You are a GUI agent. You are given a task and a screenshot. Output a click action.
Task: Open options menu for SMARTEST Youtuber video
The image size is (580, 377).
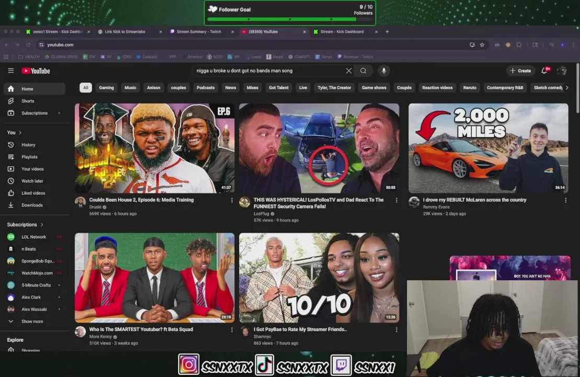coord(232,329)
